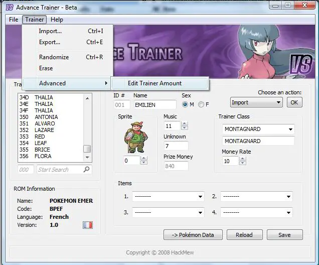The image size is (319, 265).
Task: Select trainer 34F THALIA
Action: (x=51, y=110)
